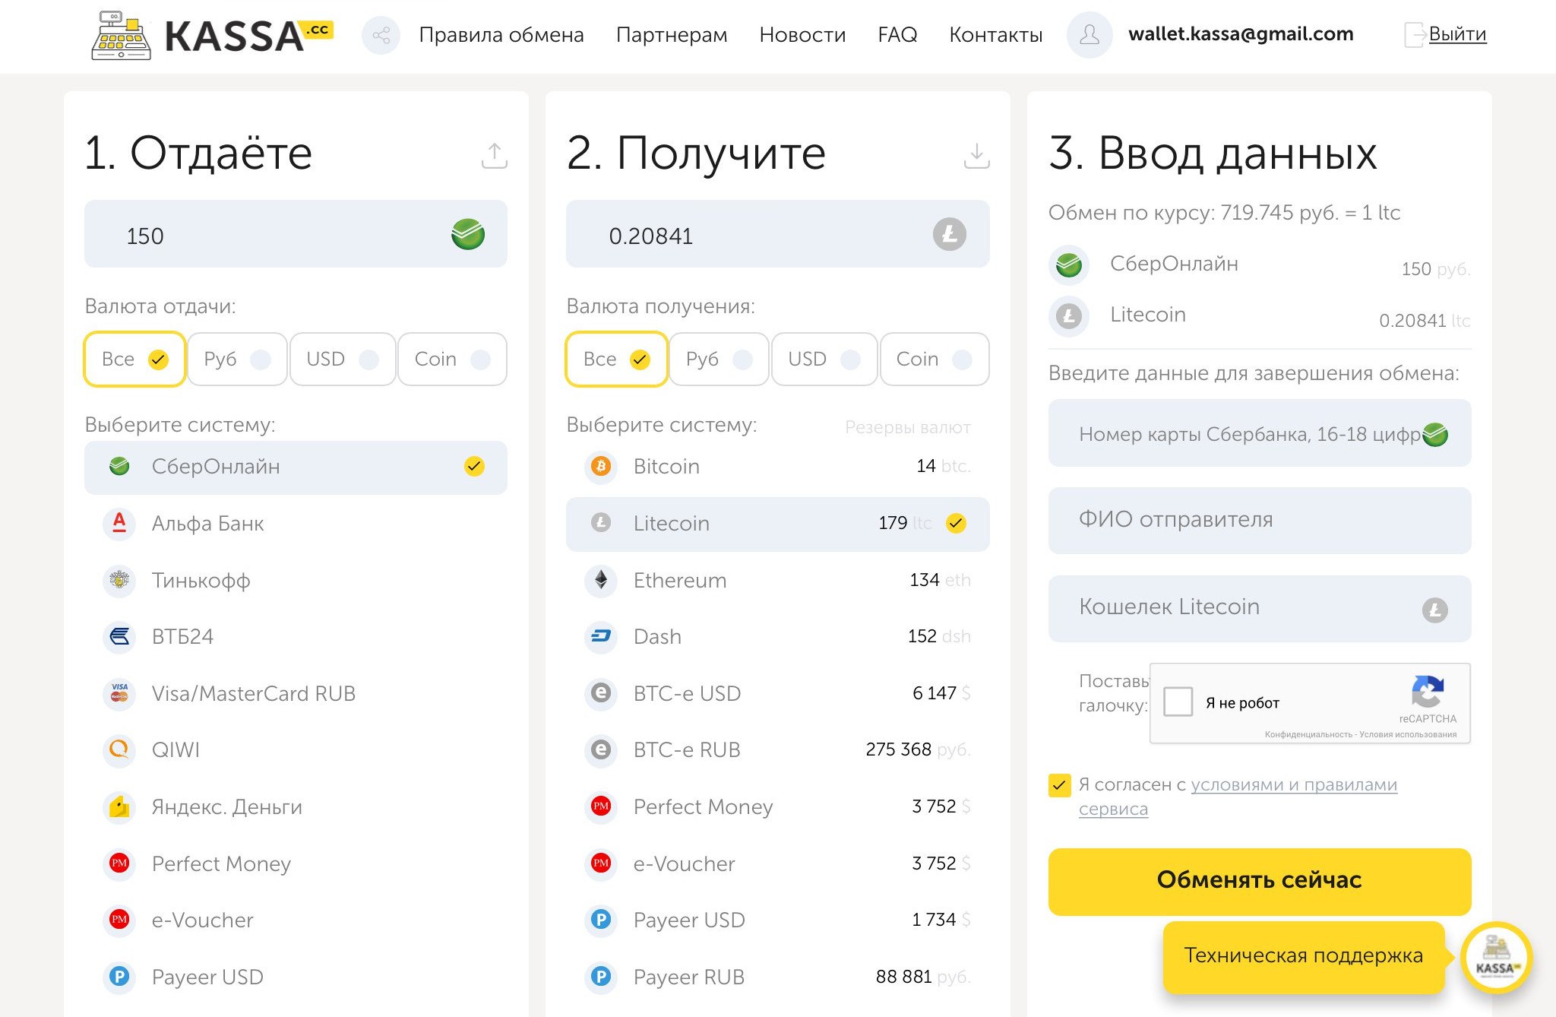Click the give amount field showing 150

(296, 234)
